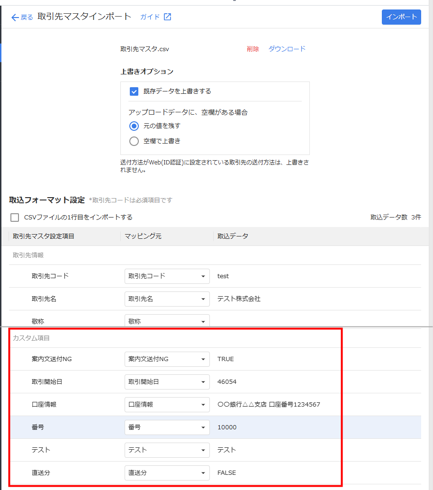Open the 敬称 mapping dropdown
This screenshot has width=433, height=490.
click(x=167, y=320)
